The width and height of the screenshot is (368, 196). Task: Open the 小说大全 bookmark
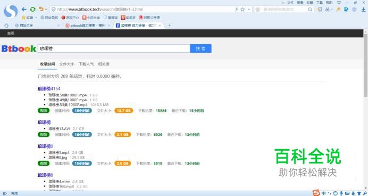tap(91, 18)
